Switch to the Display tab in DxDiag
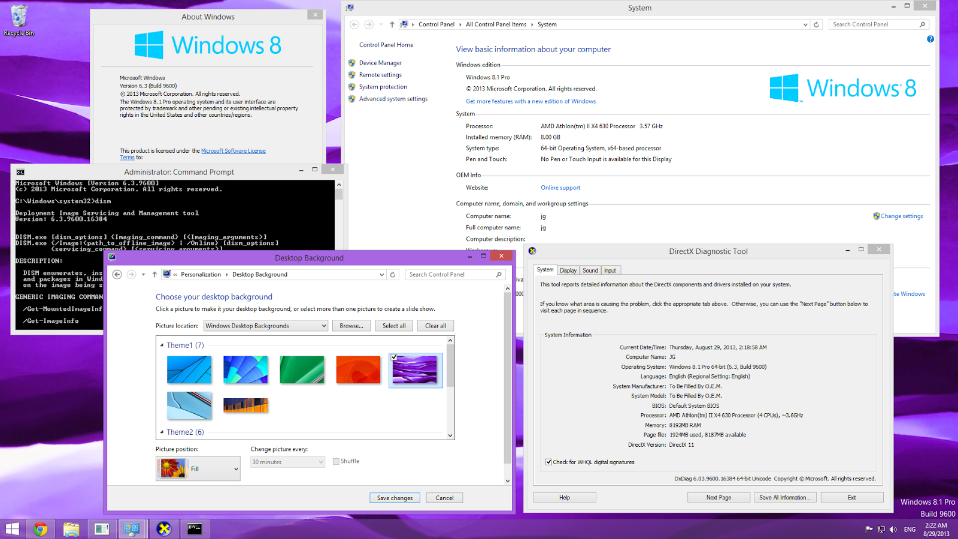 568,270
